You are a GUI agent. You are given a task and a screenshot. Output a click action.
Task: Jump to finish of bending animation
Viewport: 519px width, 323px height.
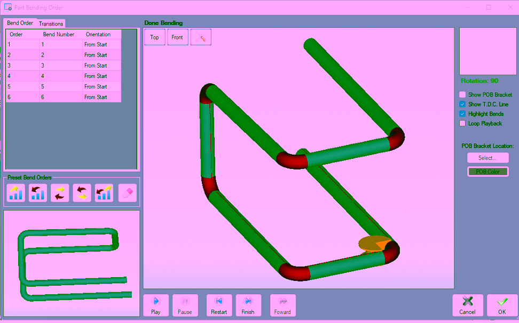(248, 305)
